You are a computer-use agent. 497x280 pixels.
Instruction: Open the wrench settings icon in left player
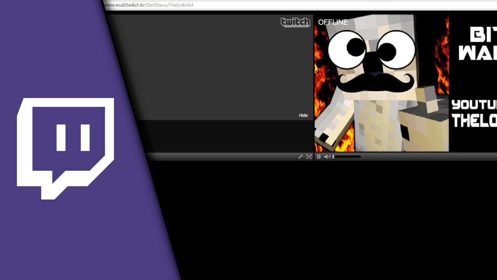tap(300, 157)
